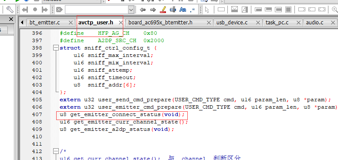338x160 pixels.
Task: Click the box with left notch icon
Action: click(x=312, y=10)
